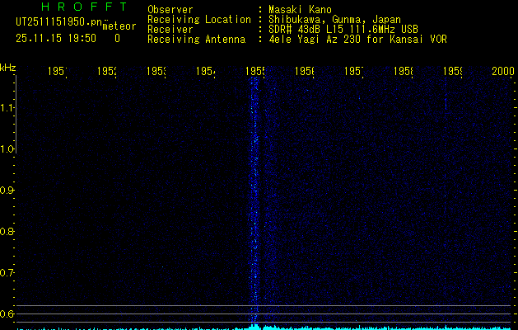
Task: Click the bright vertical meteor echo streak
Action: [254, 200]
